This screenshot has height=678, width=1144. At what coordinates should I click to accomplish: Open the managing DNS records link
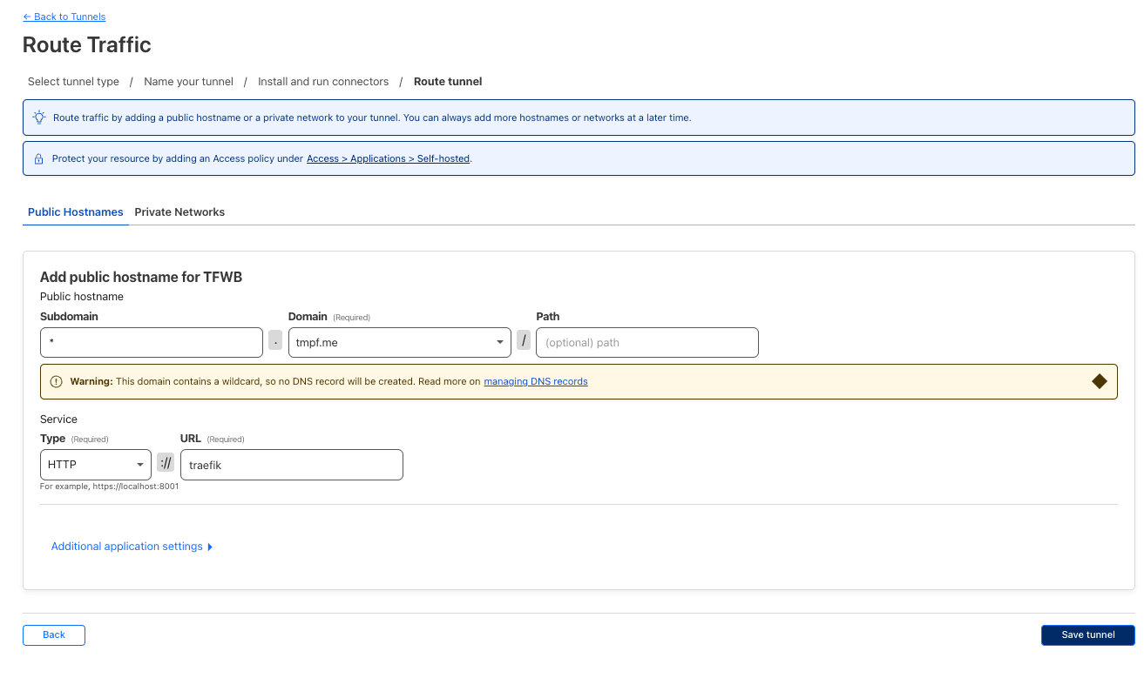click(536, 381)
